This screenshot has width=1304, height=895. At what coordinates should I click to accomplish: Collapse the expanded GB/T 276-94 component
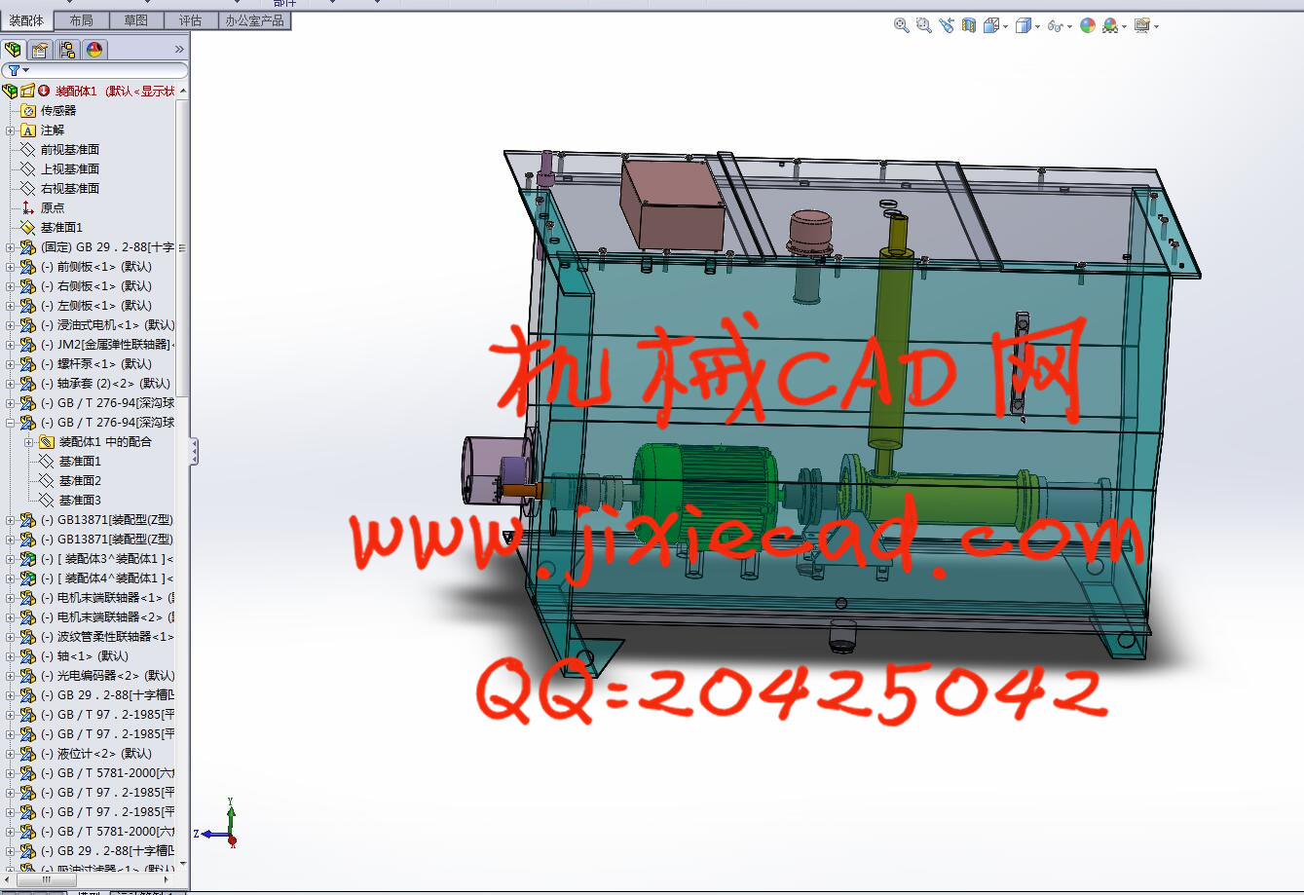coord(11,423)
